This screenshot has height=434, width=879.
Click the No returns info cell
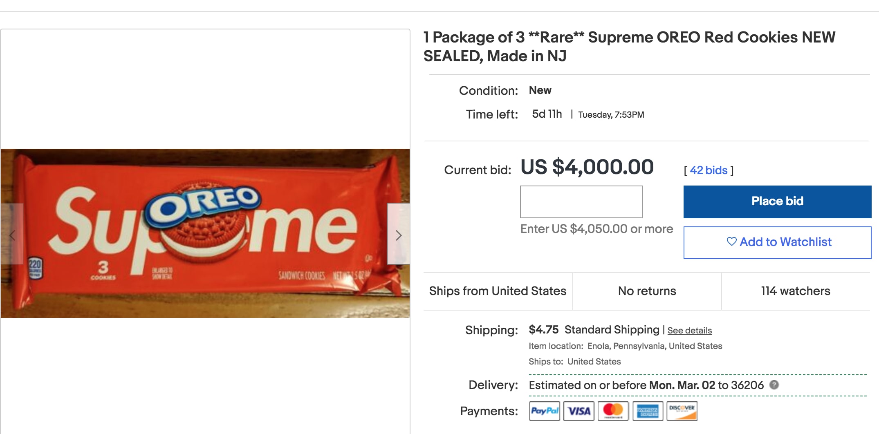[x=647, y=291]
